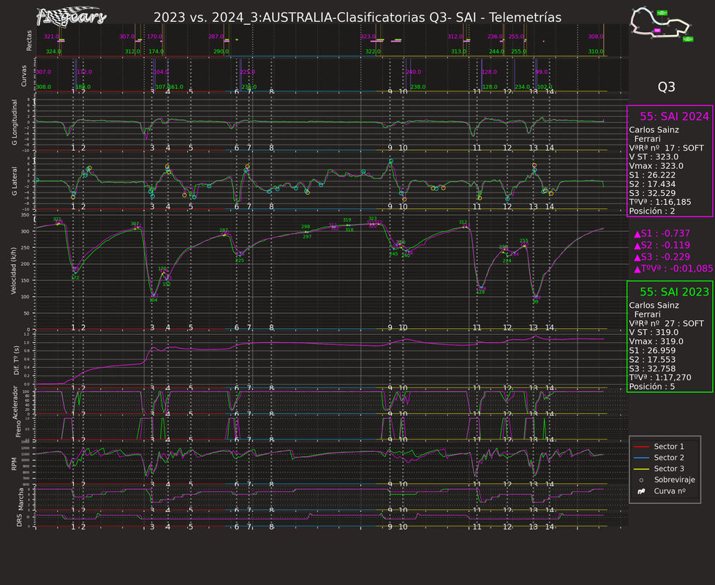Click the 'Velocidad (k/h)' axis label
The height and width of the screenshot is (585, 715).
pyautogui.click(x=14, y=271)
